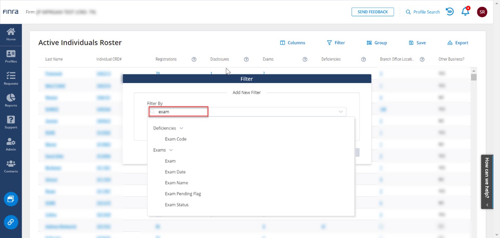Choose Exam Pending Flag from list
This screenshot has height=238, width=500.
pos(183,194)
